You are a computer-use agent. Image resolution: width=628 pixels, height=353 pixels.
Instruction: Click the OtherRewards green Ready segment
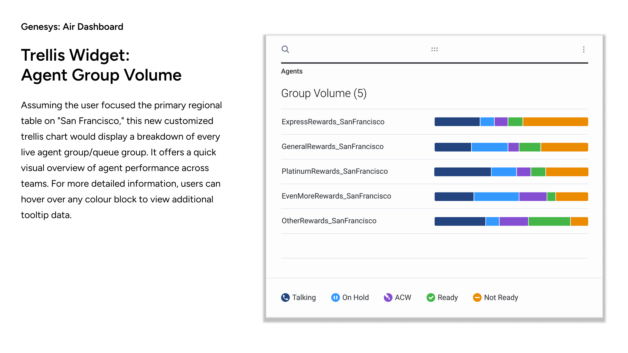point(549,221)
